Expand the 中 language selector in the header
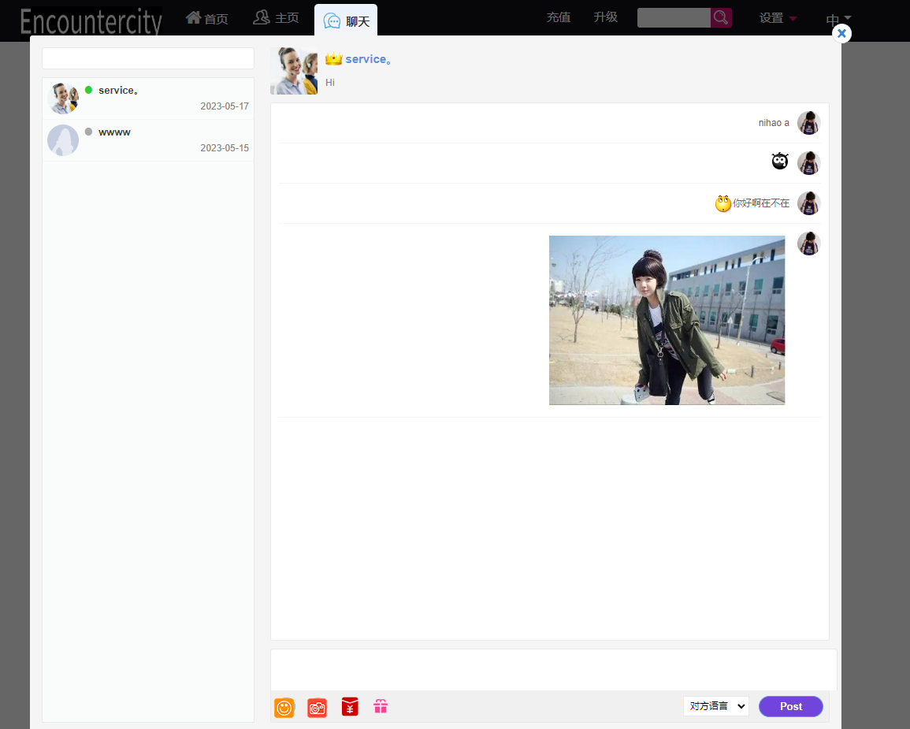The image size is (910, 729). 838,19
